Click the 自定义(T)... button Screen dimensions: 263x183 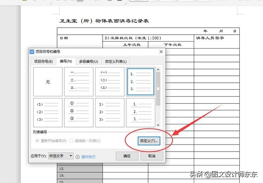pyautogui.click(x=149, y=141)
